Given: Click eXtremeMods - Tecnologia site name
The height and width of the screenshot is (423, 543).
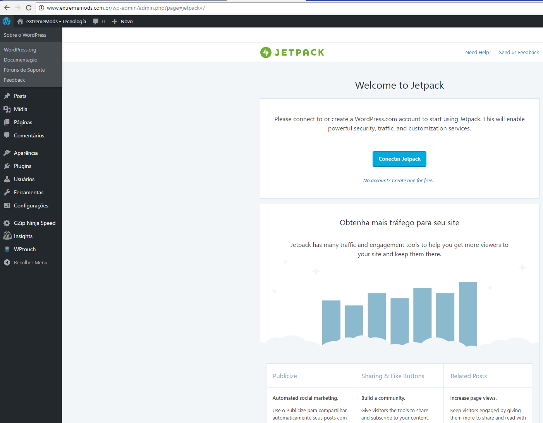Looking at the screenshot, I should (x=56, y=22).
